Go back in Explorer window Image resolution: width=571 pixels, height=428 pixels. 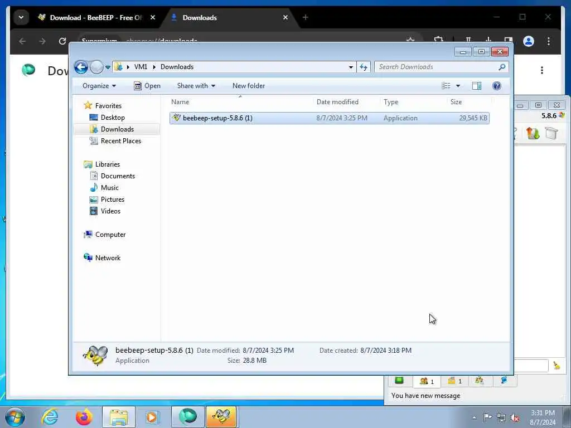[x=81, y=67]
